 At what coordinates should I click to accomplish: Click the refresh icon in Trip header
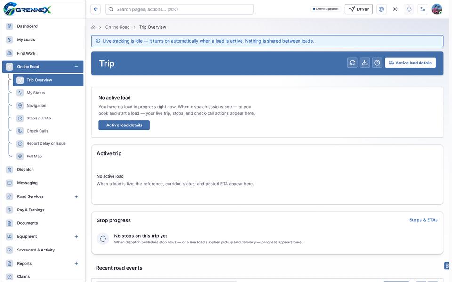(x=352, y=63)
